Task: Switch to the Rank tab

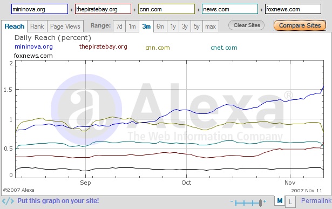Action: coord(37,26)
